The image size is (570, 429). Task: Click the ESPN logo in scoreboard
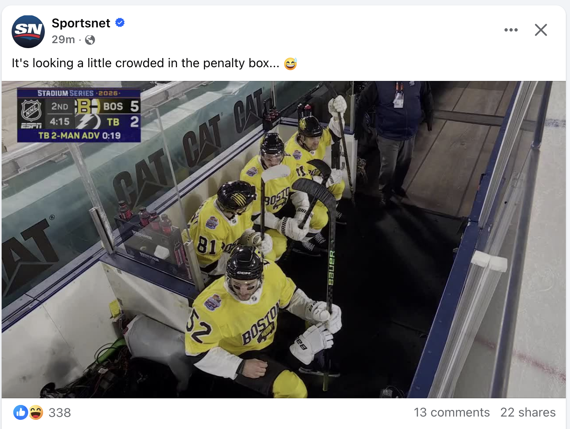(32, 126)
